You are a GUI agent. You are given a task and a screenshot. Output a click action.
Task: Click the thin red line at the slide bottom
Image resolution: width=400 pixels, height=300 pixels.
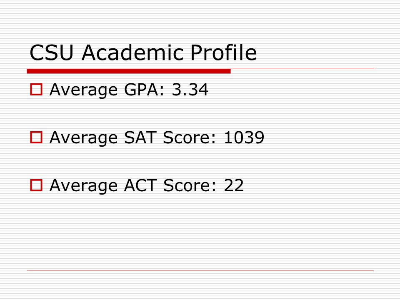pos(200,270)
